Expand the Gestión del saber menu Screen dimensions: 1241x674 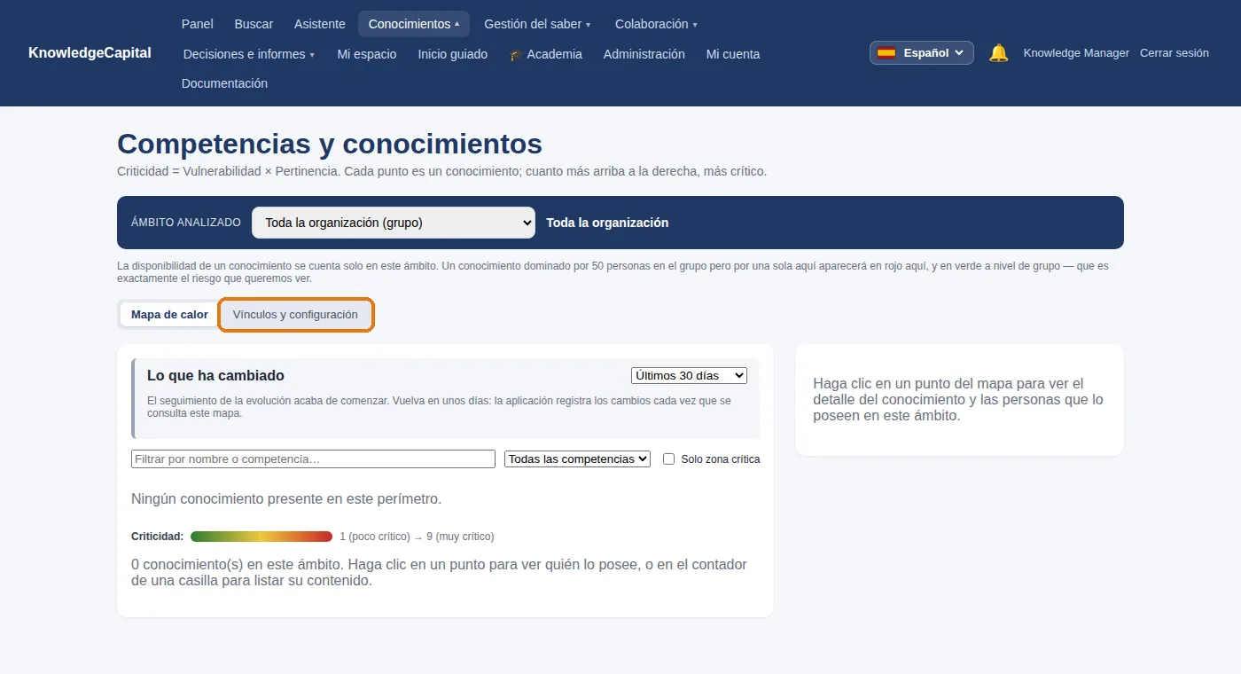(x=537, y=24)
